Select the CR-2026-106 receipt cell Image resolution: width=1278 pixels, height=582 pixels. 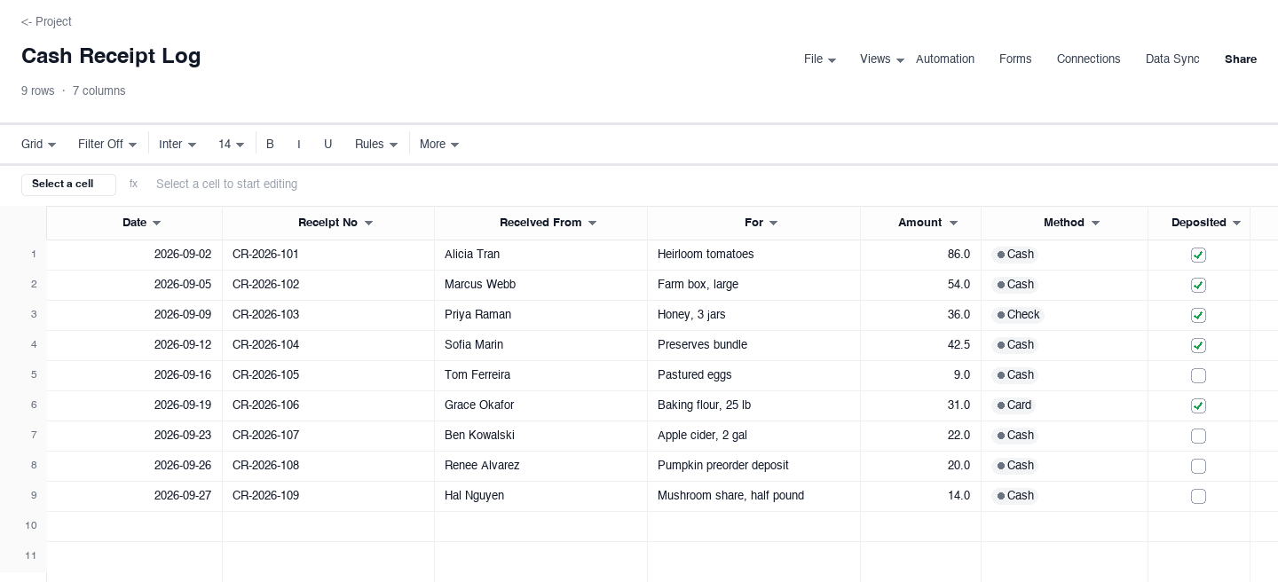[x=328, y=405]
